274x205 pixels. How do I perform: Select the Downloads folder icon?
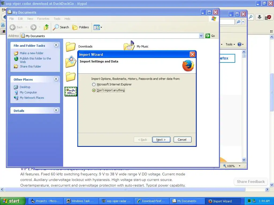[x=71, y=47]
